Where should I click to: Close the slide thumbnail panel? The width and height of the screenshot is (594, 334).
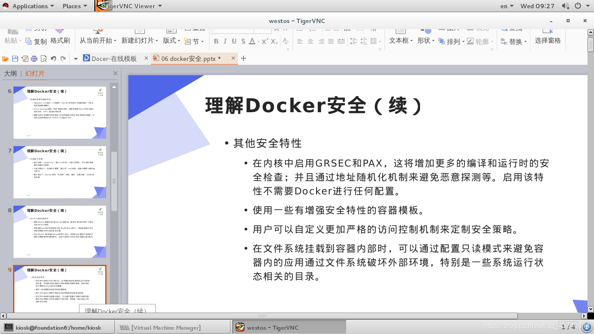(x=115, y=73)
